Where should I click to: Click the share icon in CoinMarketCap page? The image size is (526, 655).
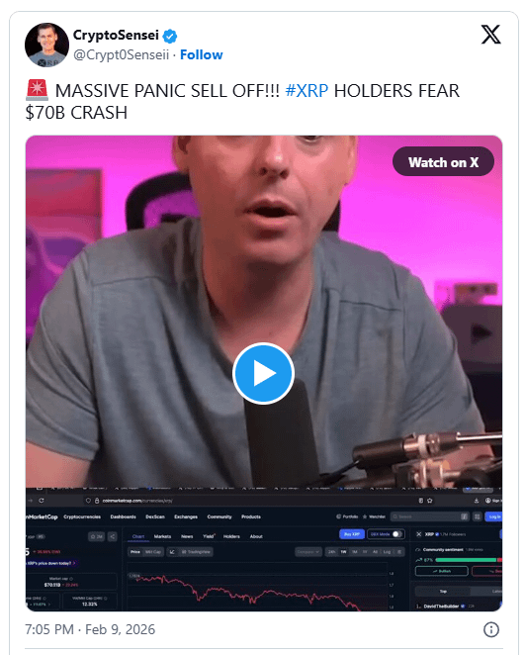coord(113,537)
